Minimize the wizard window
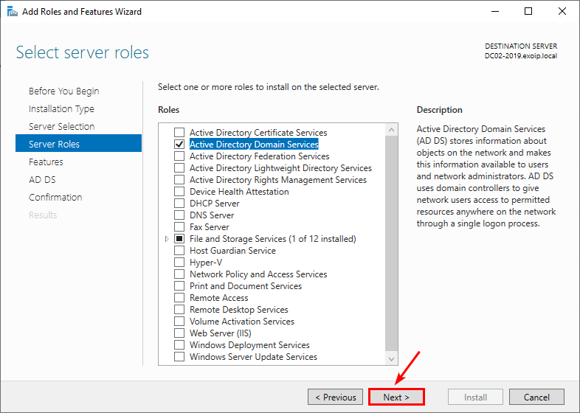Viewport: 580px width, 413px height. click(x=495, y=12)
